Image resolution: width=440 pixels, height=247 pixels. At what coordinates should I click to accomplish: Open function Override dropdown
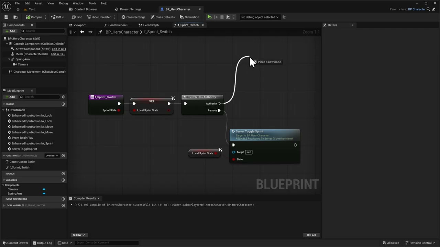coord(52,156)
